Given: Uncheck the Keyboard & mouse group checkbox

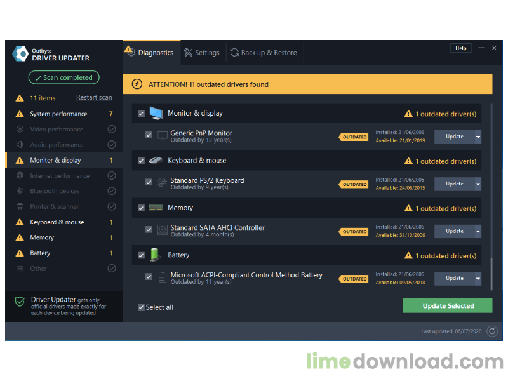Looking at the screenshot, I should (141, 161).
